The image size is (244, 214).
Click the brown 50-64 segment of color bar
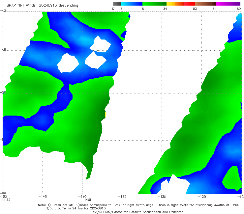pos(205,4)
